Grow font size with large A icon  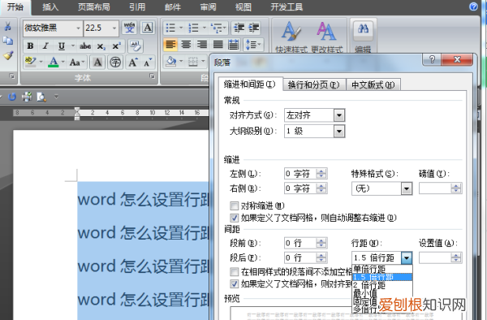(132, 63)
